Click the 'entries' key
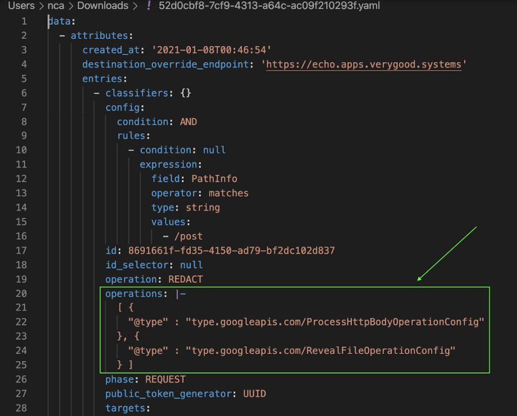This screenshot has height=416, width=517. pyautogui.click(x=102, y=79)
